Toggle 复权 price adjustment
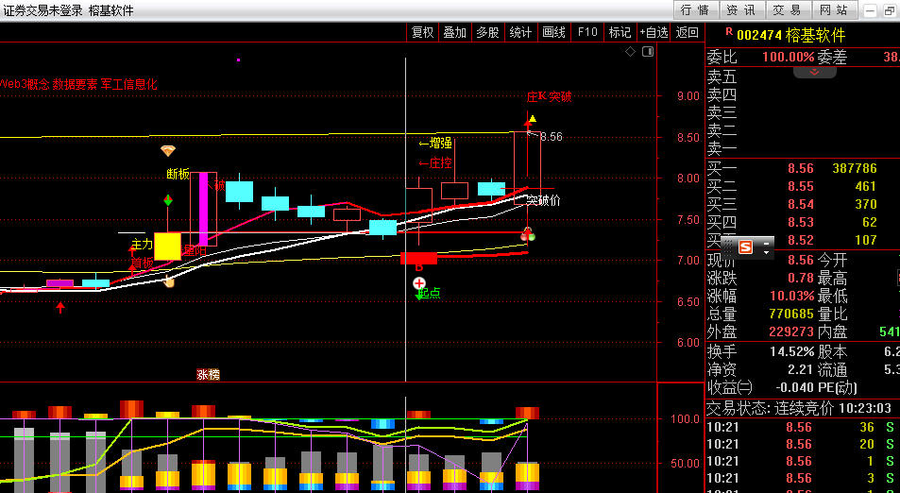 422,32
